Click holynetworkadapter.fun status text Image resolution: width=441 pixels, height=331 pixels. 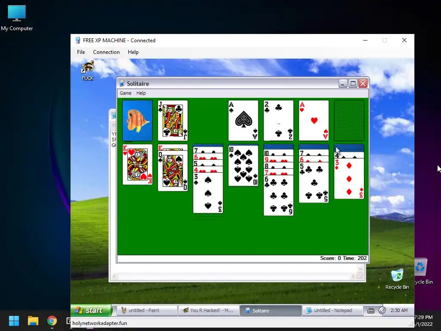[x=99, y=323]
